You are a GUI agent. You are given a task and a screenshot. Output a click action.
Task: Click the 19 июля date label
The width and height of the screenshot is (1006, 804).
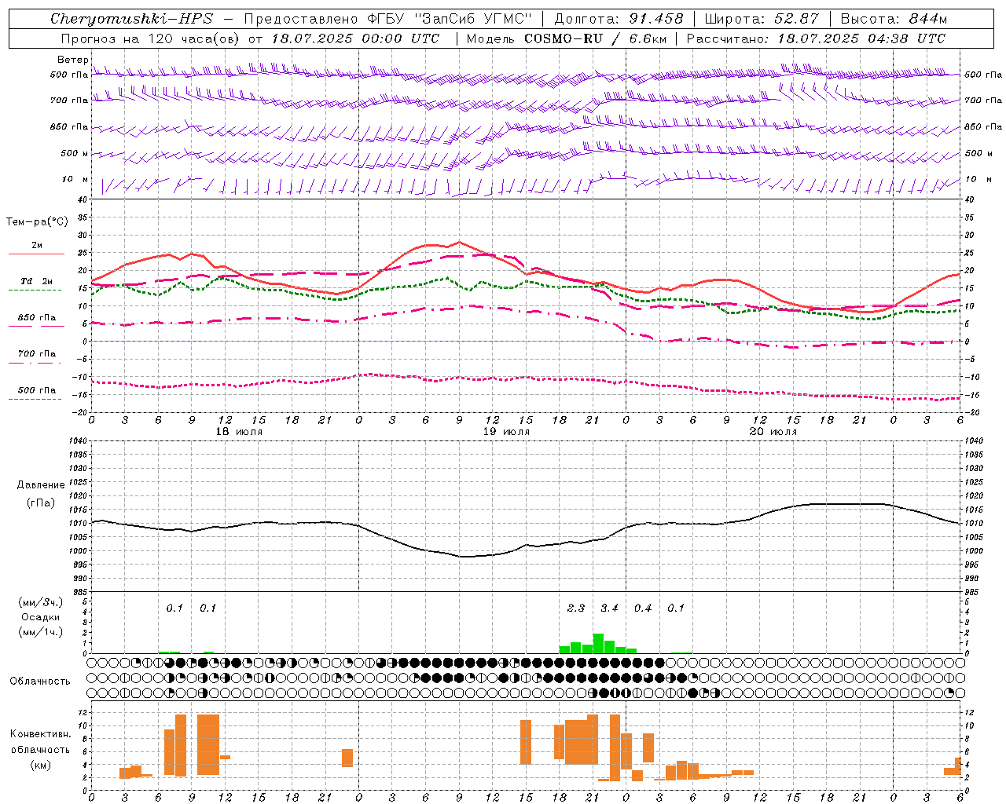[x=506, y=432]
